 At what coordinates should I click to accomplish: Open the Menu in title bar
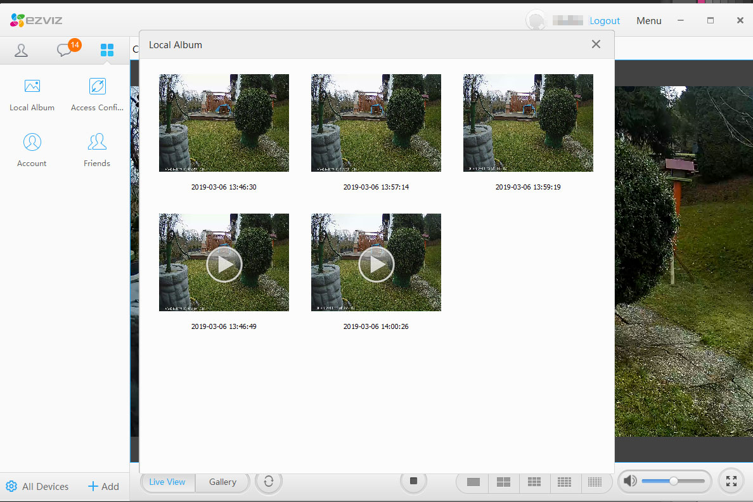click(x=648, y=21)
